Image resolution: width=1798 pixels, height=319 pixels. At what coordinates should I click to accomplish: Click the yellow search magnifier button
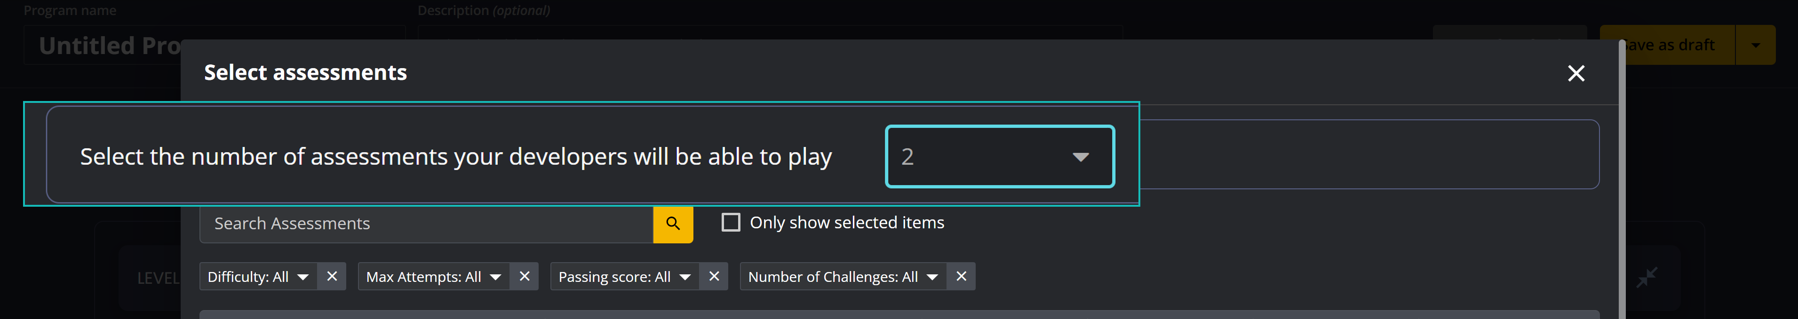(673, 224)
